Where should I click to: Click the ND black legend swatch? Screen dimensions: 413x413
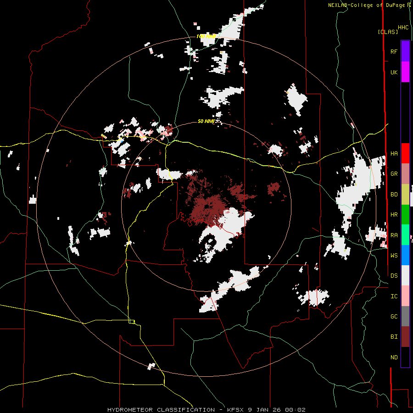(405, 357)
